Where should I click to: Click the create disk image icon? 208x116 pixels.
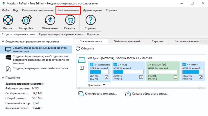[x=128, y=94]
